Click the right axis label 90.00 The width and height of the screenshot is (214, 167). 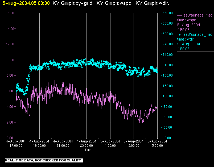(168, 106)
